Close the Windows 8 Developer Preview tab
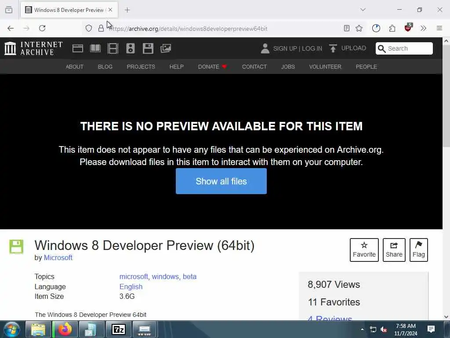Image resolution: width=450 pixels, height=338 pixels. (x=110, y=10)
